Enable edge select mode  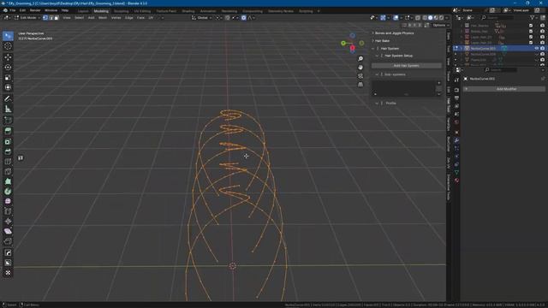pyautogui.click(x=51, y=18)
